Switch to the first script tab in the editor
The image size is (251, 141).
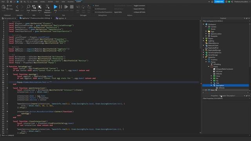(9, 18)
